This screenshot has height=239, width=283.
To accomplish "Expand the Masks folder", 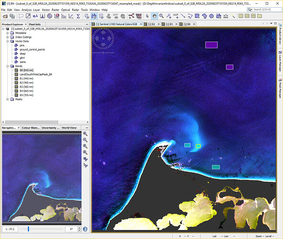I will point(7,99).
